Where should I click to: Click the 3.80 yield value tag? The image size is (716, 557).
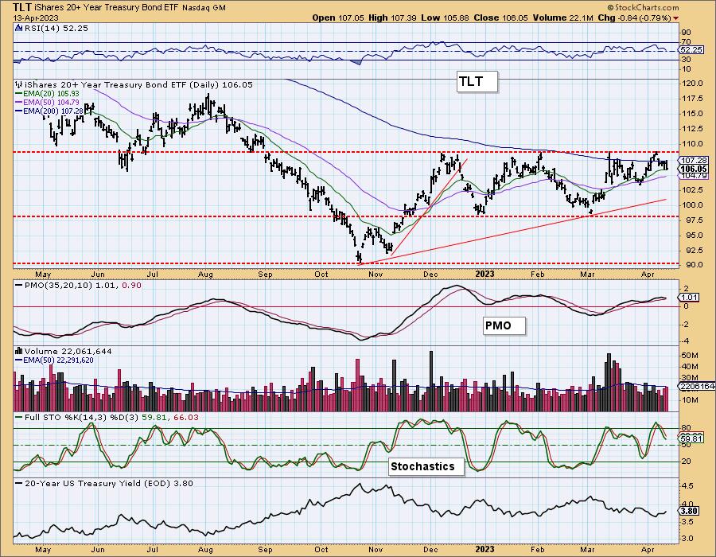tap(690, 511)
